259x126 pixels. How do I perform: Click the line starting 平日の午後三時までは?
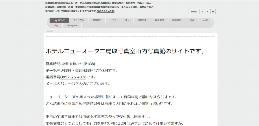tap(98, 117)
